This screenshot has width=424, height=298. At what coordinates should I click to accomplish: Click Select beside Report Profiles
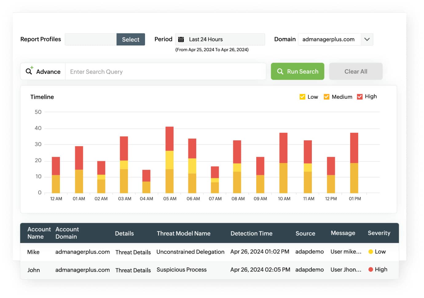[x=131, y=39]
